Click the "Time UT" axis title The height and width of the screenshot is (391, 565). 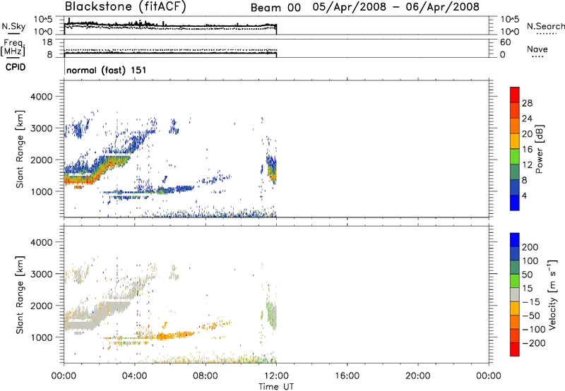click(276, 387)
